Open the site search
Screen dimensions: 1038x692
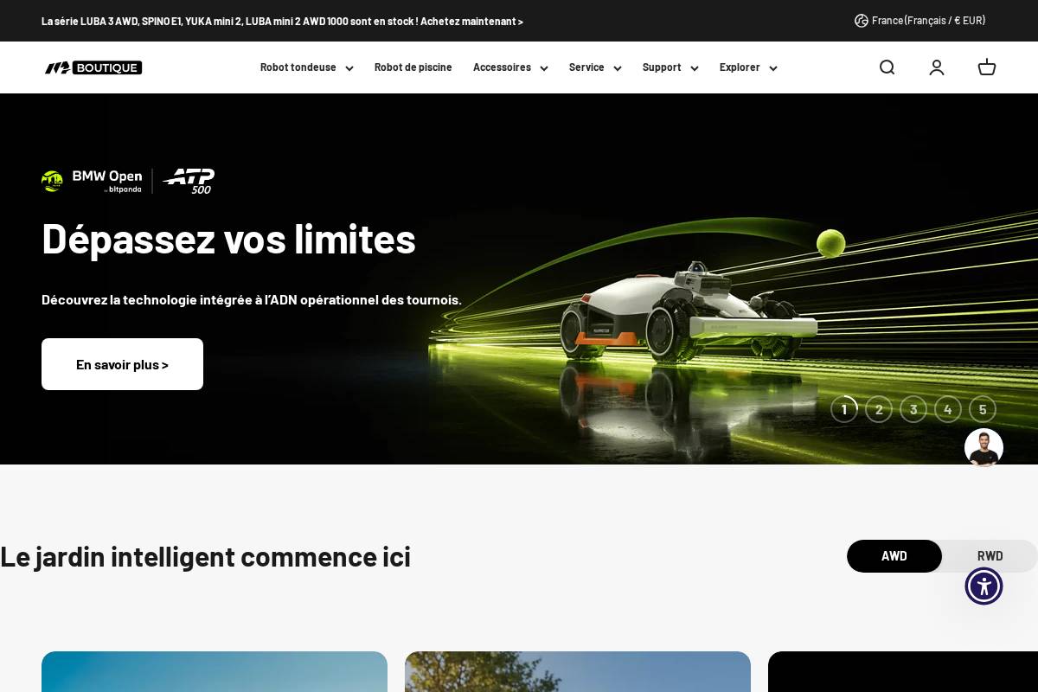pos(887,67)
